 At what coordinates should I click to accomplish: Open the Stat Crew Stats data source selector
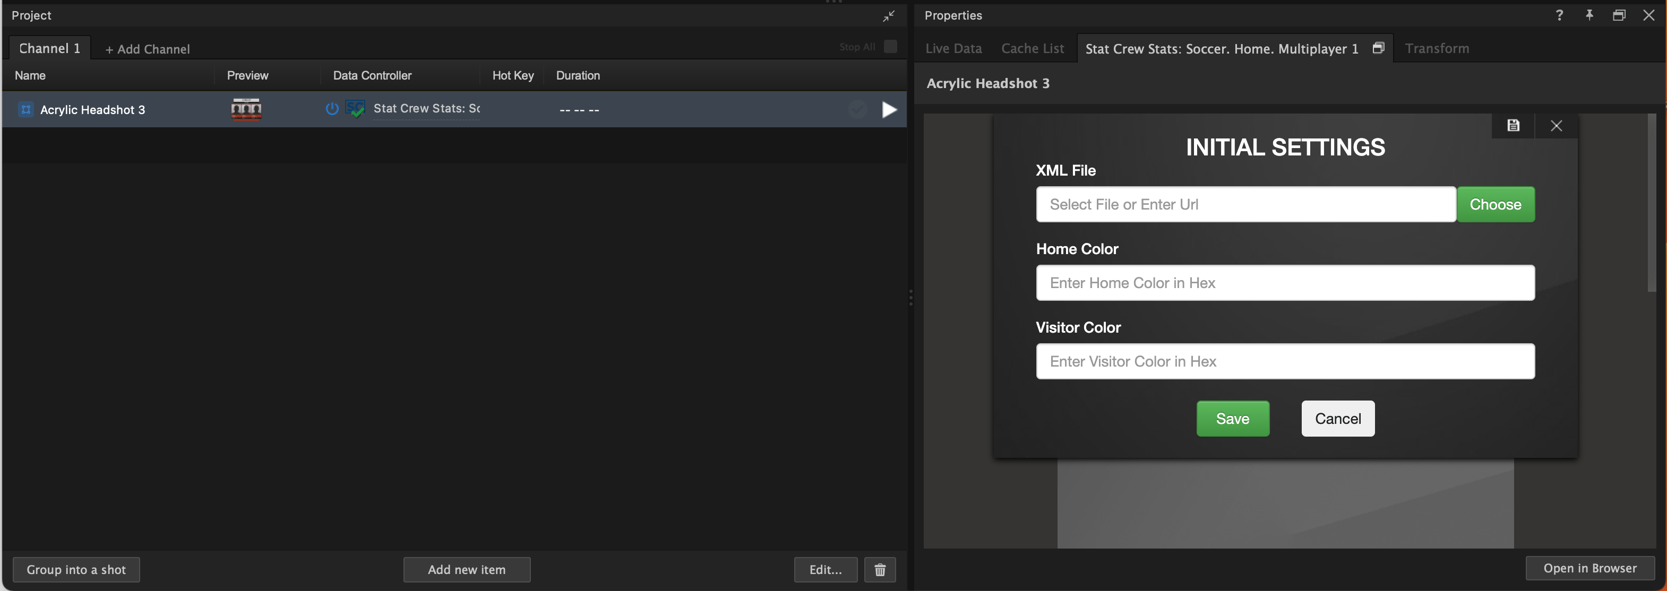(x=426, y=109)
